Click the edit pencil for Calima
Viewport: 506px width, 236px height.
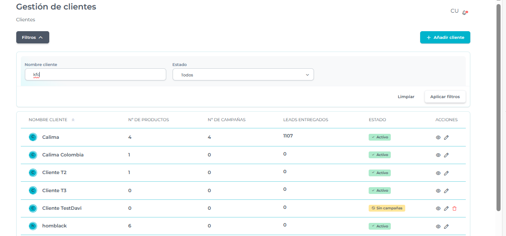(x=446, y=137)
